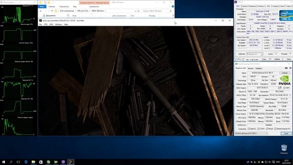Open the Windows Start menu
This screenshot has height=165, width=293.
tap(3, 162)
